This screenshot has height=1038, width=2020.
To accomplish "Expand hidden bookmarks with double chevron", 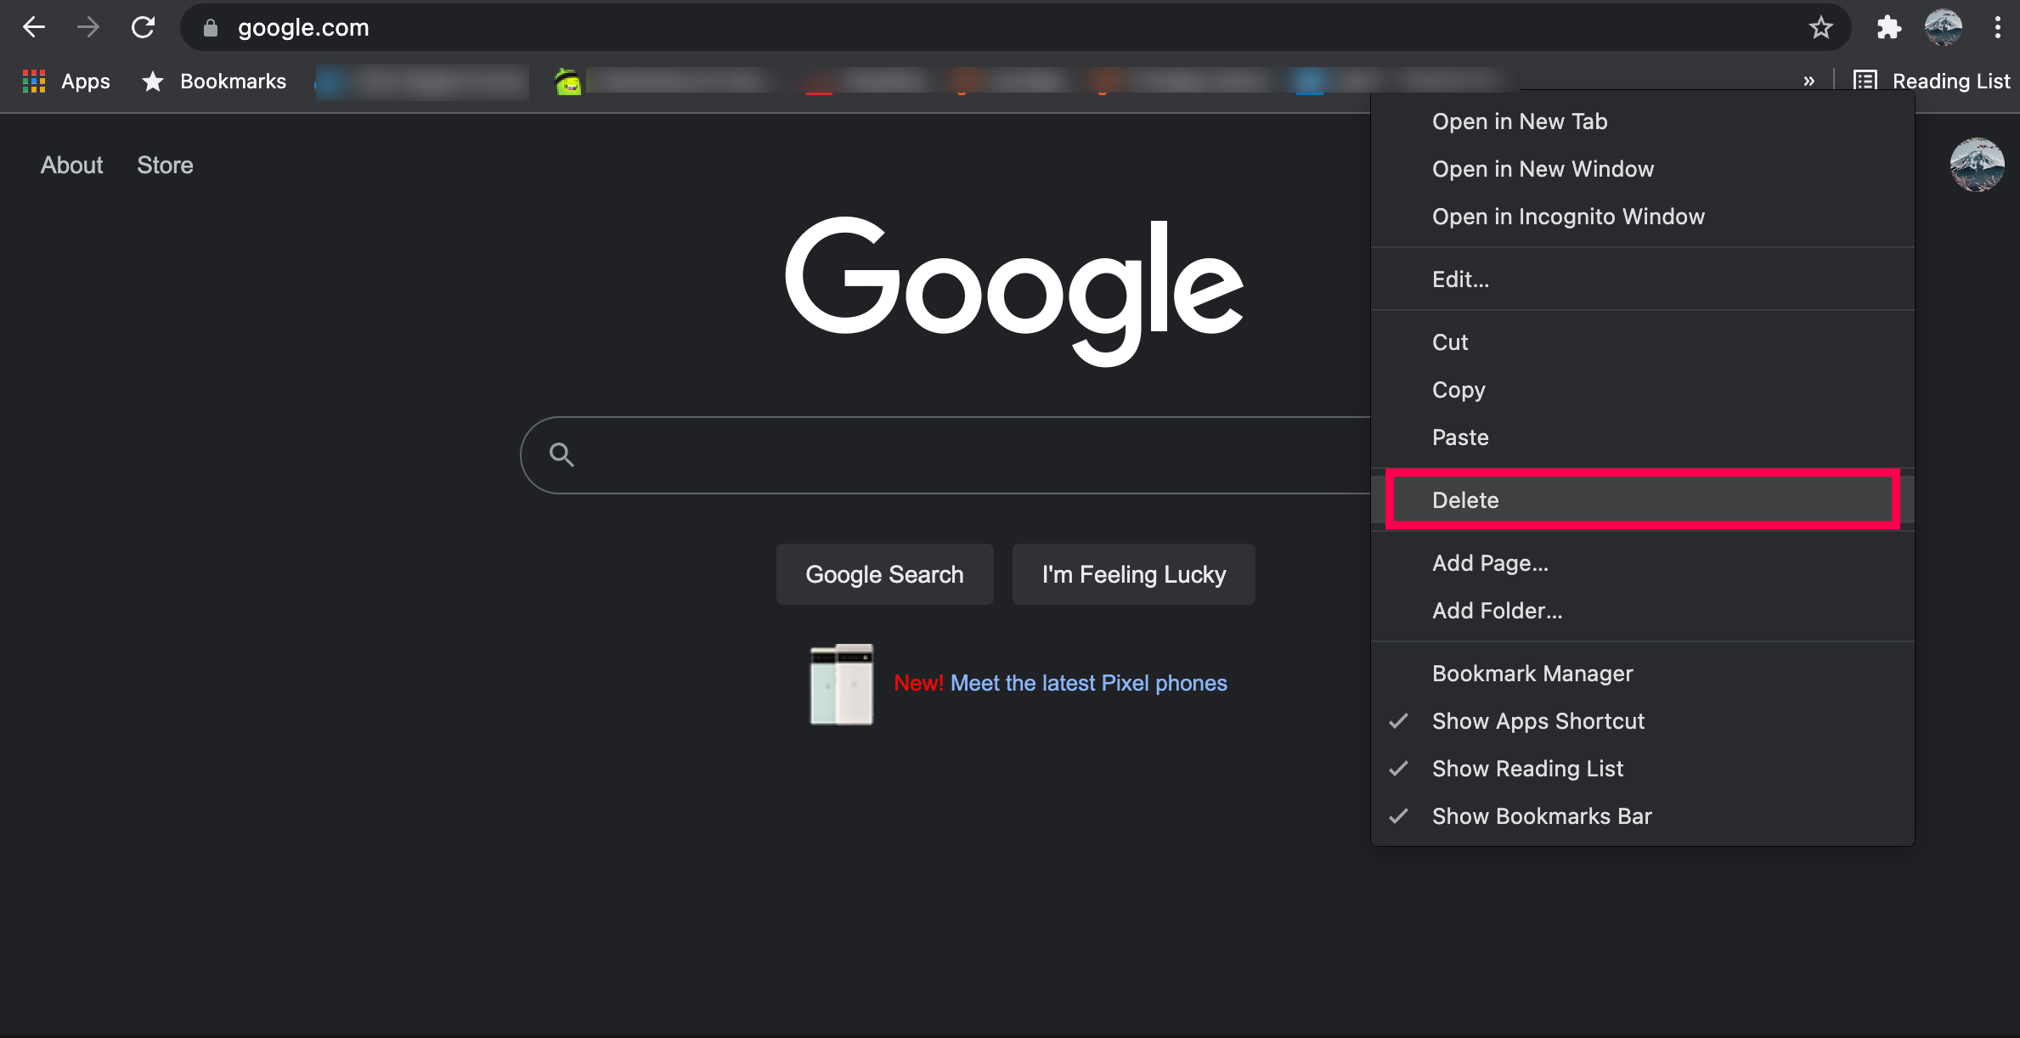I will (x=1808, y=81).
